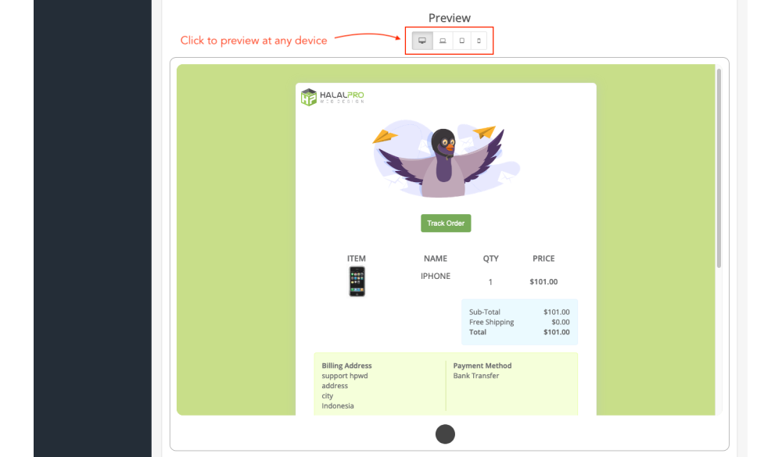
Task: Click the iPhone product thumbnail
Action: pos(357,281)
